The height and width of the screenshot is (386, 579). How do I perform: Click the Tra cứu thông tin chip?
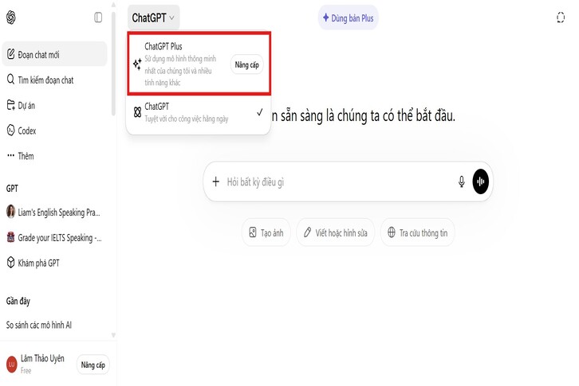click(x=418, y=232)
